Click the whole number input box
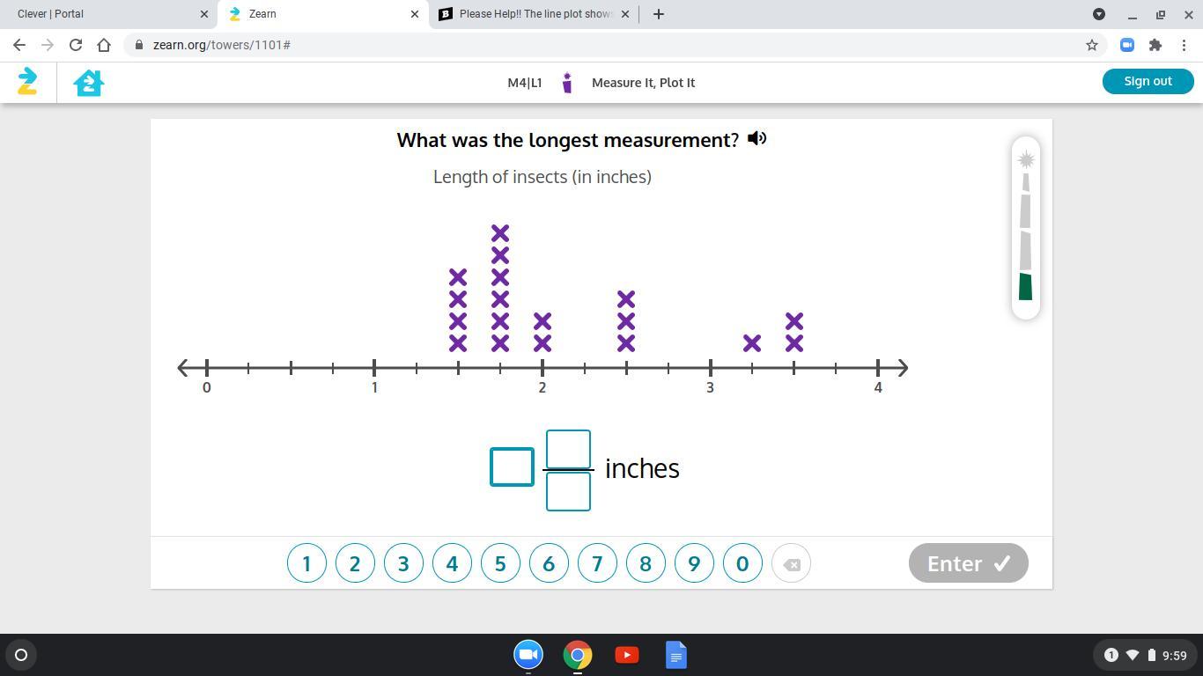 click(x=512, y=467)
